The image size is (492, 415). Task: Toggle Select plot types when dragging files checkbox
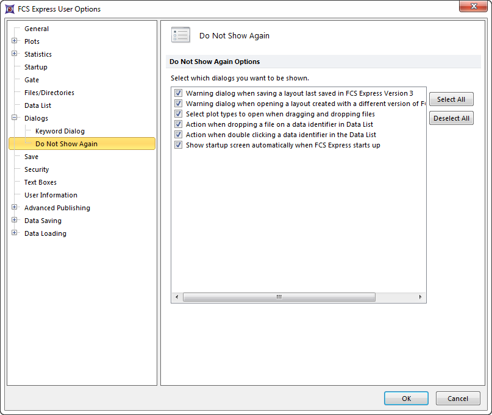[179, 114]
